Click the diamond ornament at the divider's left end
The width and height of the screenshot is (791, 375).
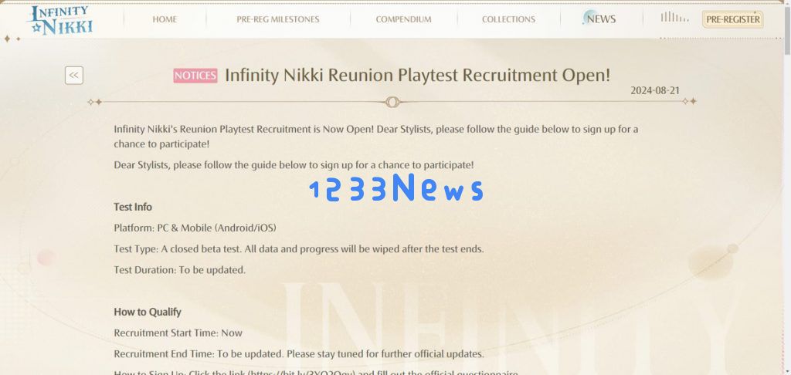(94, 102)
